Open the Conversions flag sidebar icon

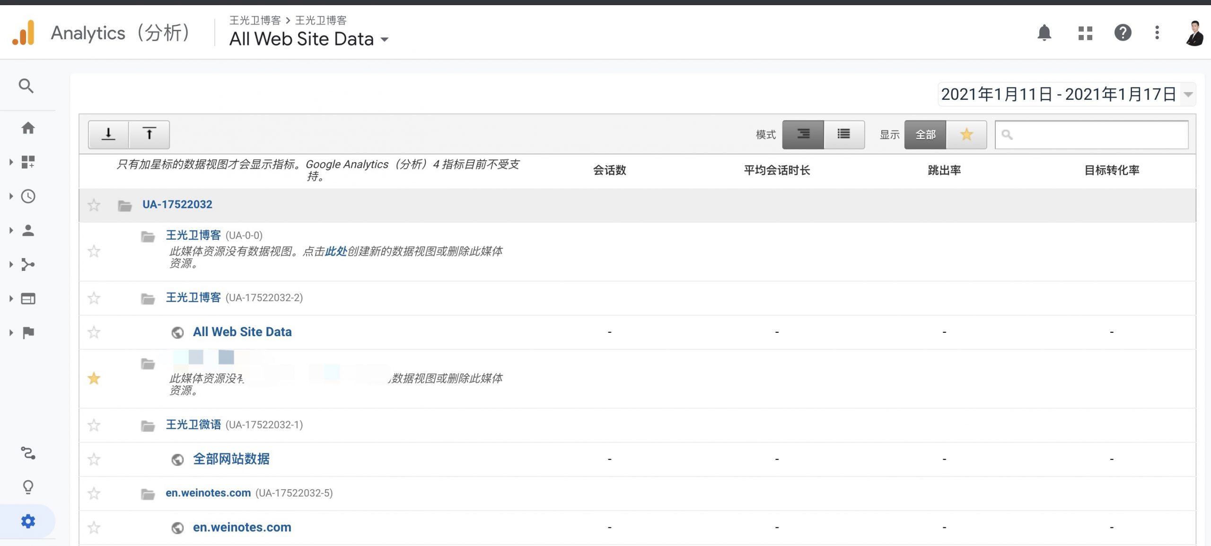[28, 332]
